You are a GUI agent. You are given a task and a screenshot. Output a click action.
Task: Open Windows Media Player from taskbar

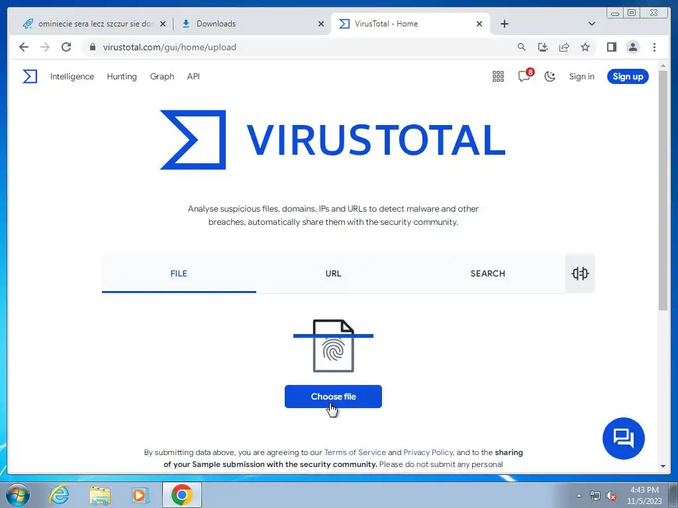coord(140,495)
